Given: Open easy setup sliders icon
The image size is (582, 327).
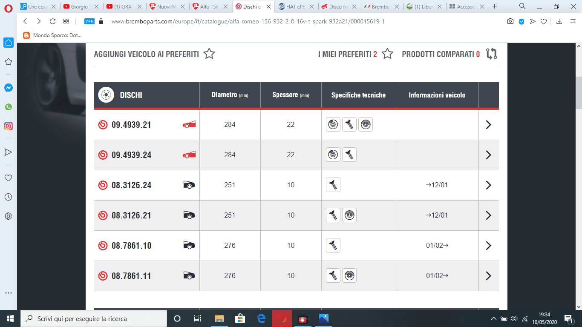Looking at the screenshot, I should click(x=573, y=21).
